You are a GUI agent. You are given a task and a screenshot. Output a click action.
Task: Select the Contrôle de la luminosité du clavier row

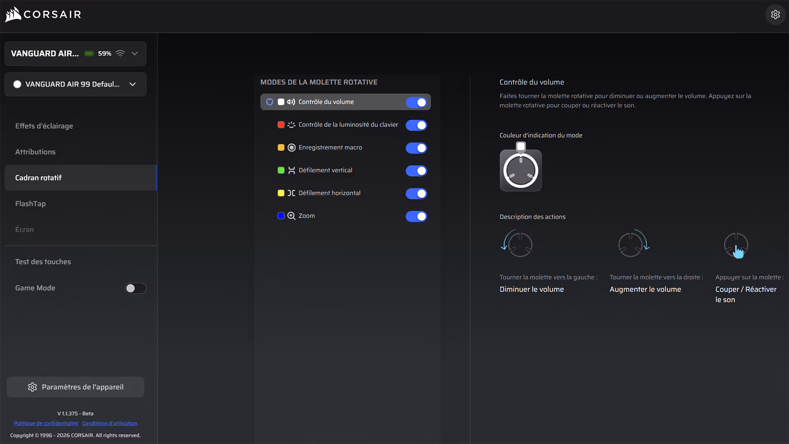coord(346,125)
